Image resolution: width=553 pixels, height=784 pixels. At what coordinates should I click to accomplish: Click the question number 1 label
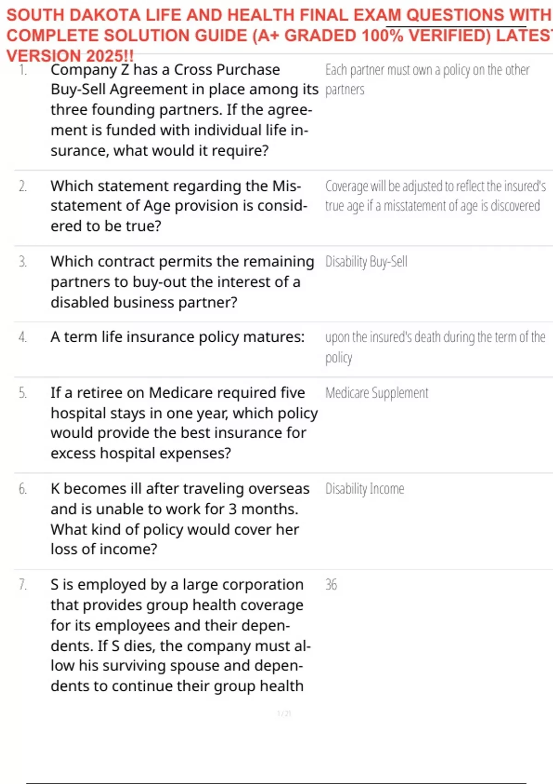(x=23, y=70)
